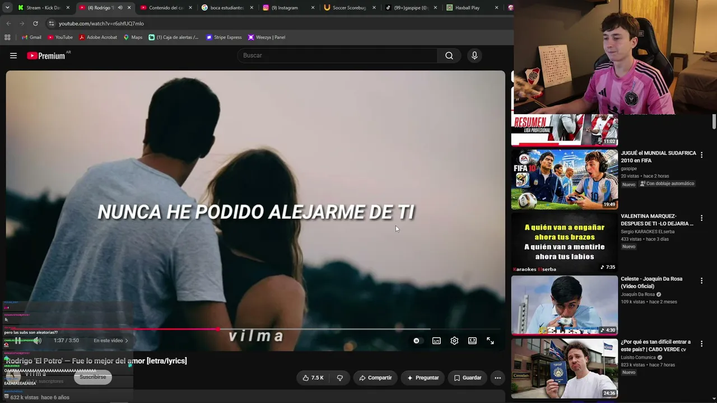
Task: Open options menu for 'VALENTINA MARQUEZ' video
Action: click(701, 218)
